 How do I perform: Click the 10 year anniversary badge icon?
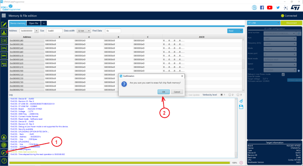tap(254, 8)
